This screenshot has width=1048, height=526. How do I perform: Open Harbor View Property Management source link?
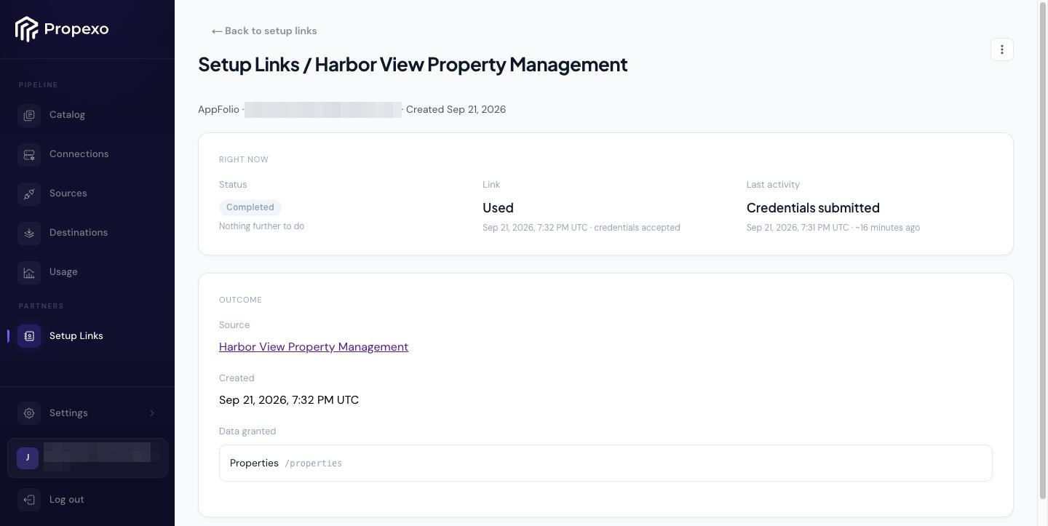tap(314, 347)
